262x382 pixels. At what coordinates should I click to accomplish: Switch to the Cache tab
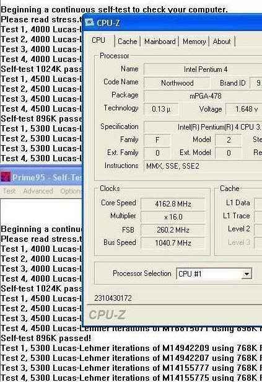(128, 42)
